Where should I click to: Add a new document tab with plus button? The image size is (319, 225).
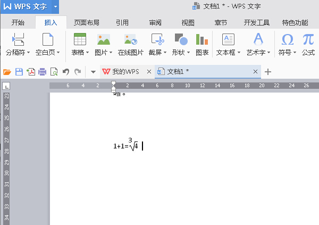point(268,72)
